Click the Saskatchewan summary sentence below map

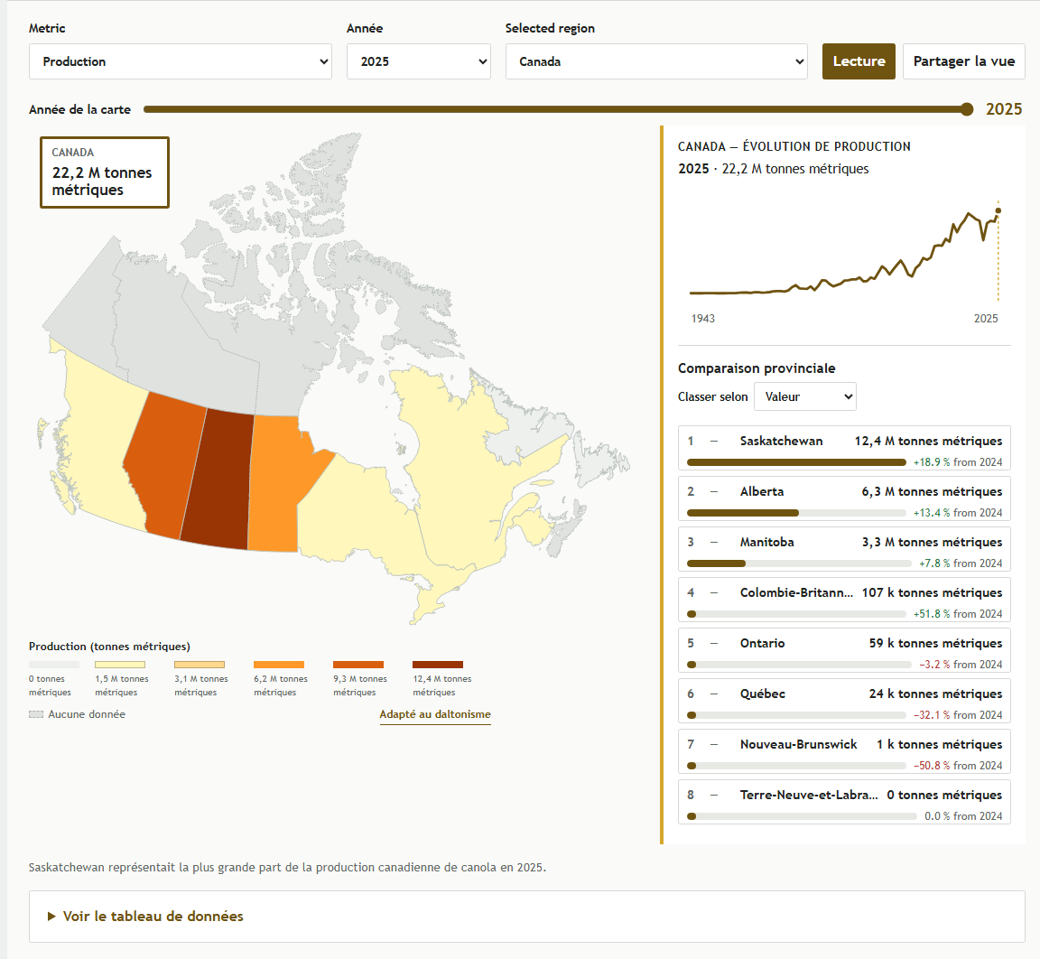[x=287, y=868]
